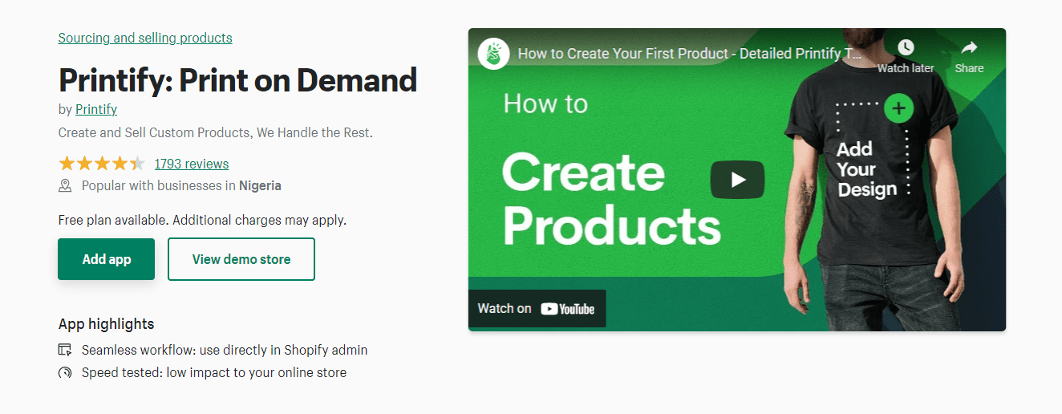Viewport: 1062px width, 414px height.
Task: Click the Watch on YouTube button
Action: 537,308
